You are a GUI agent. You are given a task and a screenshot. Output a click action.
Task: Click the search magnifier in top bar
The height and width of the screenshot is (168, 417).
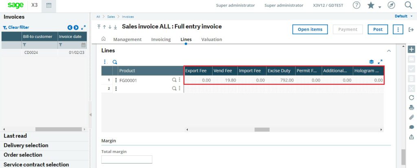pos(408,5)
